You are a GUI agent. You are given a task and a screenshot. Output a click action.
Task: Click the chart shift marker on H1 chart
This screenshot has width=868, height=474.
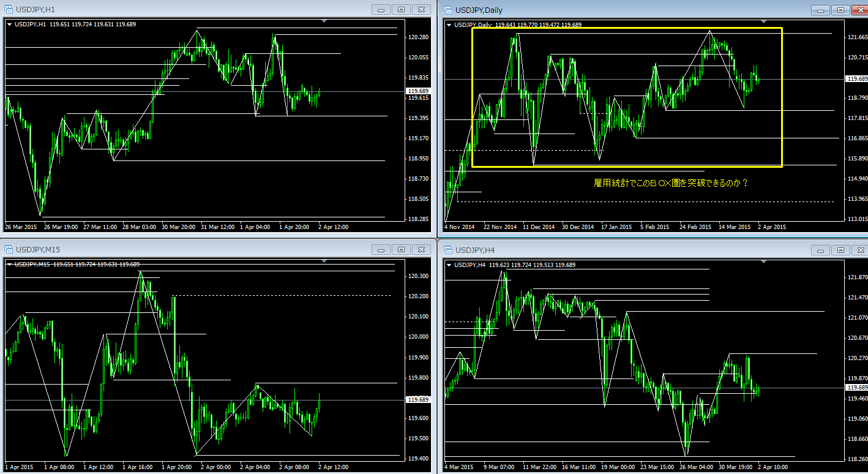tap(324, 21)
